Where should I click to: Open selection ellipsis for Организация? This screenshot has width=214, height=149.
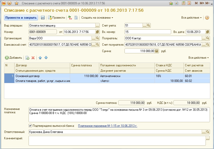(x=94, y=38)
